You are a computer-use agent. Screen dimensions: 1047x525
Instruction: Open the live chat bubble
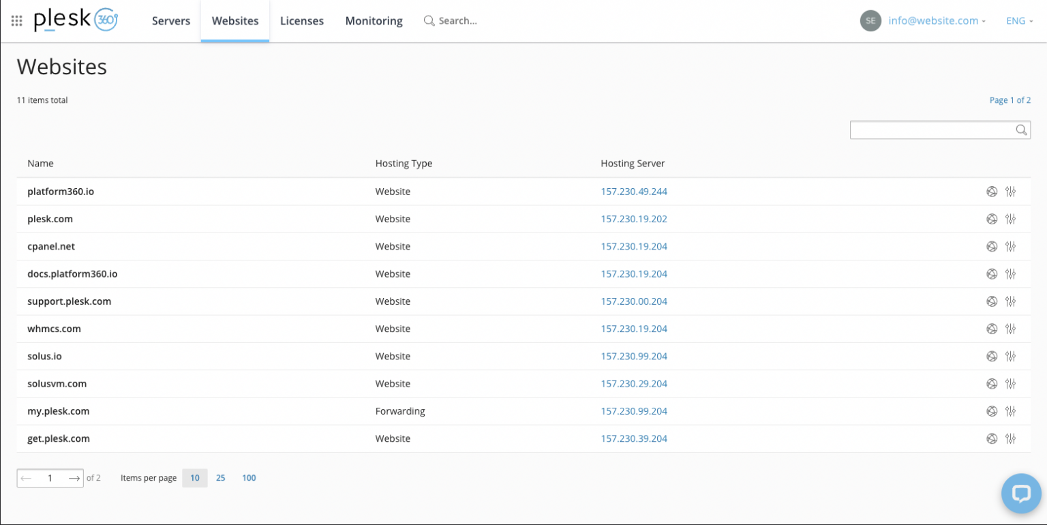point(1021,493)
